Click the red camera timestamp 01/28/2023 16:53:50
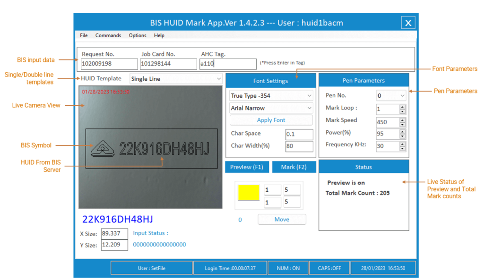This screenshot has height=279, width=484. point(105,92)
